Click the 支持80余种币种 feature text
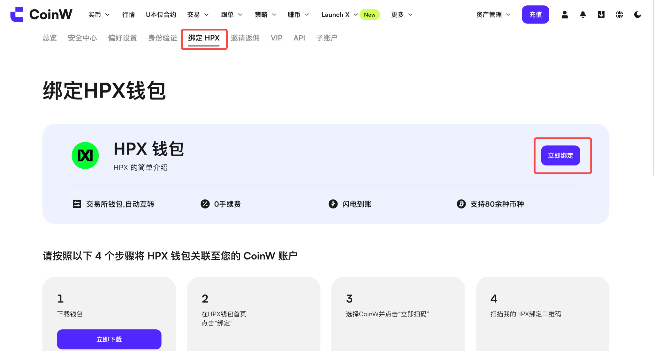This screenshot has width=654, height=351. point(497,204)
